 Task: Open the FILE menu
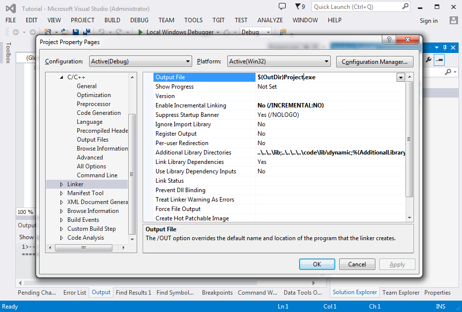pos(10,20)
